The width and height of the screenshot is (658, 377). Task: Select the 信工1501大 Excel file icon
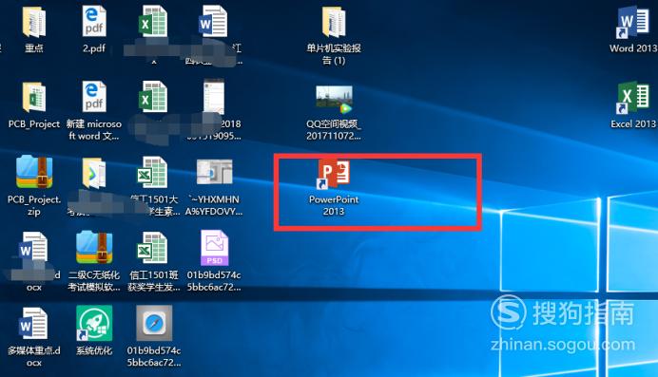(x=153, y=173)
